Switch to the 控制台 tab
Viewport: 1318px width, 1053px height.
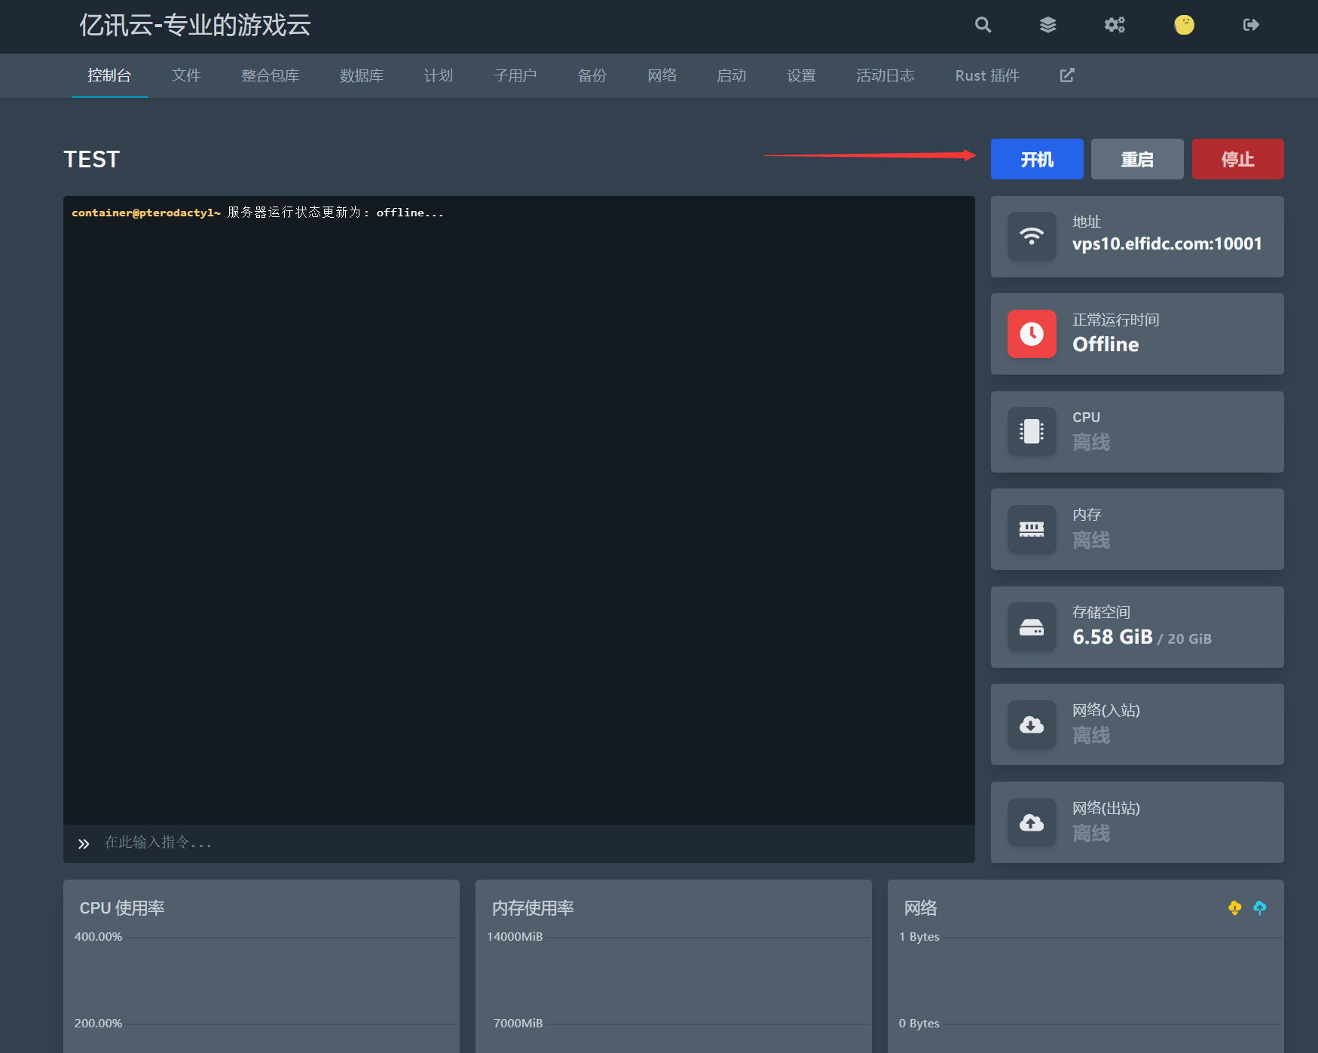109,75
